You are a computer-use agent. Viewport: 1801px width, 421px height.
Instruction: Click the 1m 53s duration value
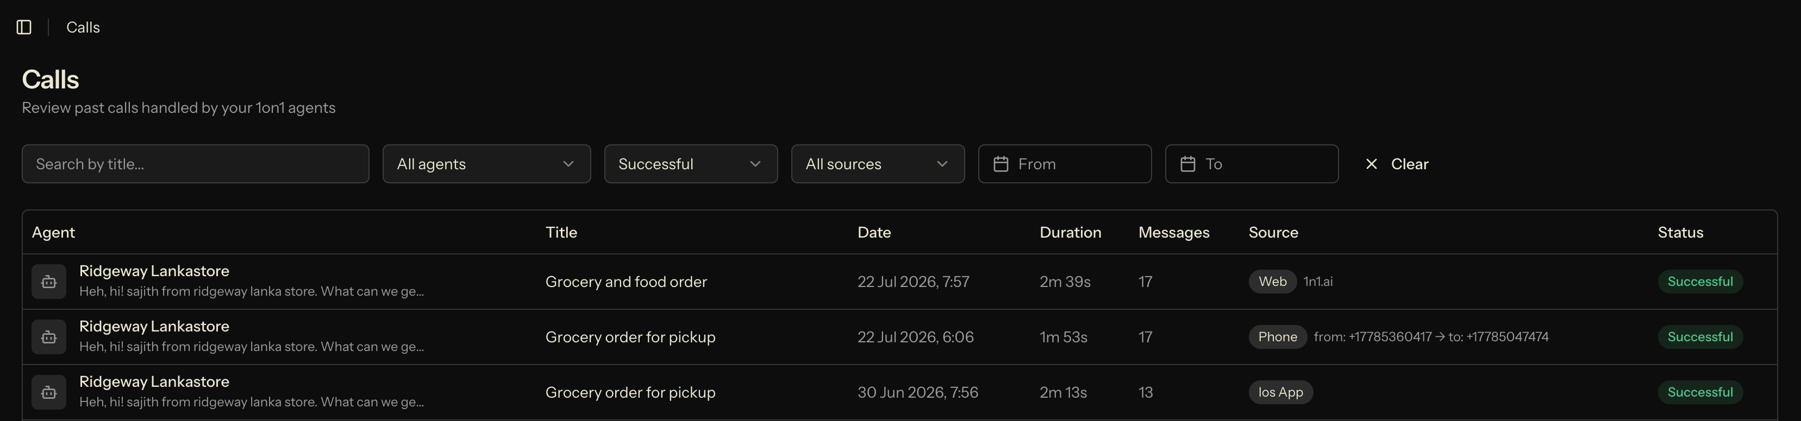click(1064, 336)
